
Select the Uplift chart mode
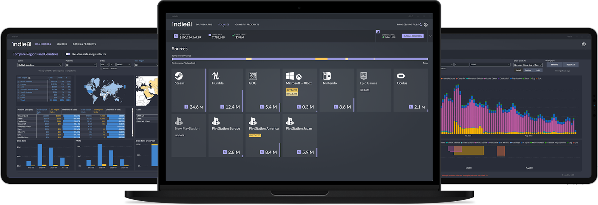537,70
